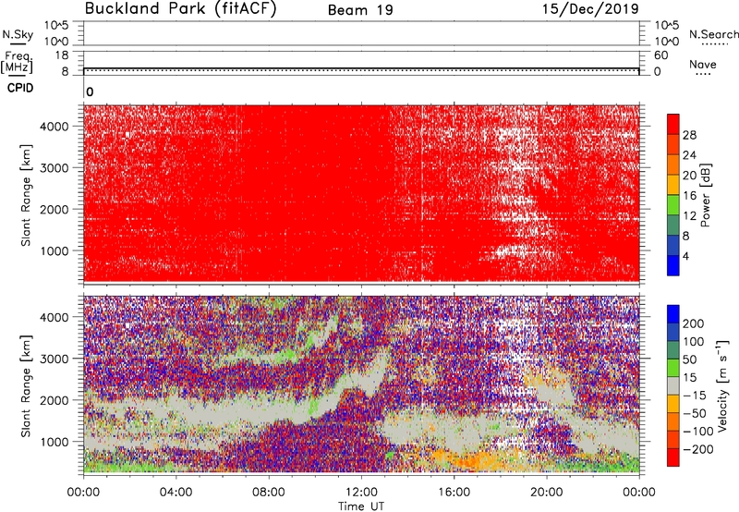This screenshot has height=512, width=739.
Task: Click the '12:00' time tick label
Action: [x=361, y=493]
